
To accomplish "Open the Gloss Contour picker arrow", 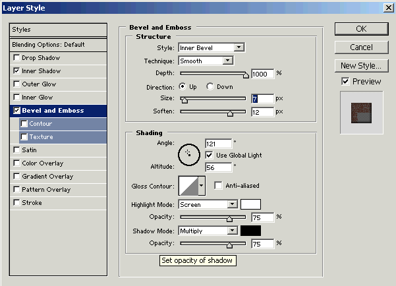I will click(x=201, y=186).
